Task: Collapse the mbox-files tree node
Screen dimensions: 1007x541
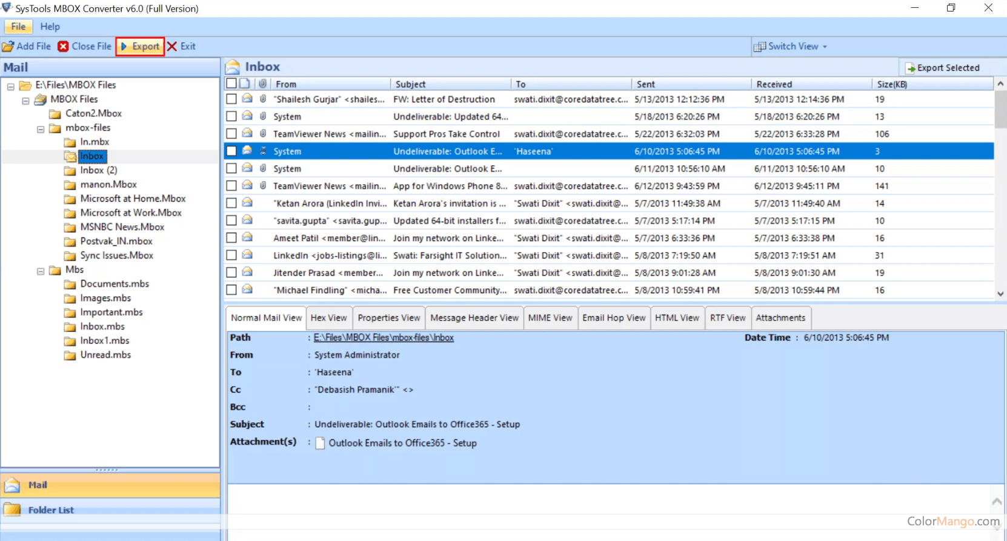Action: (x=41, y=128)
